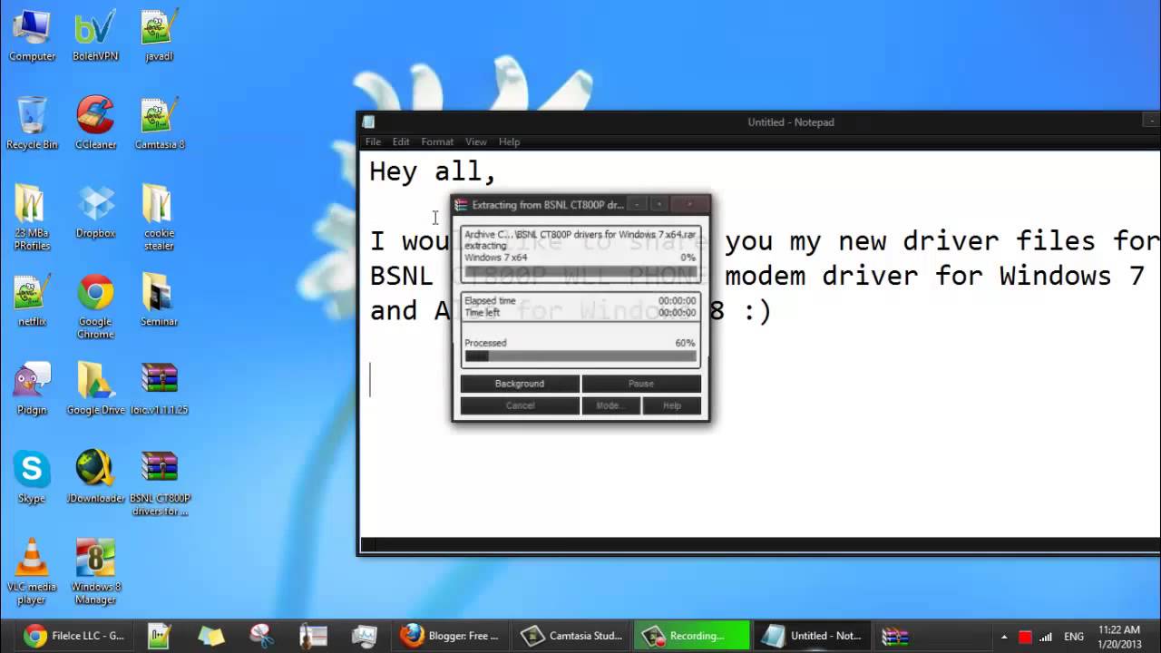Viewport: 1161px width, 653px height.
Task: Open the green Recording taskbar item
Action: click(x=692, y=636)
